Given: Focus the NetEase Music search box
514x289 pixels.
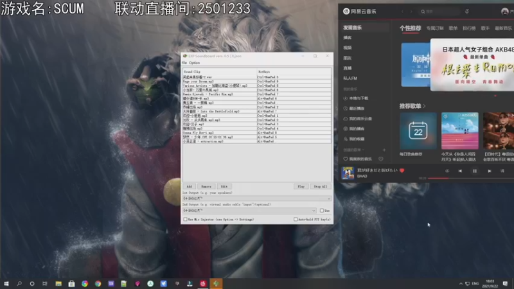Looking at the screenshot, I should click(439, 12).
